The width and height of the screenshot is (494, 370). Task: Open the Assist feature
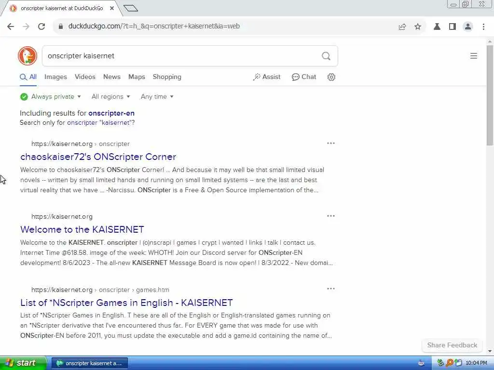(266, 77)
